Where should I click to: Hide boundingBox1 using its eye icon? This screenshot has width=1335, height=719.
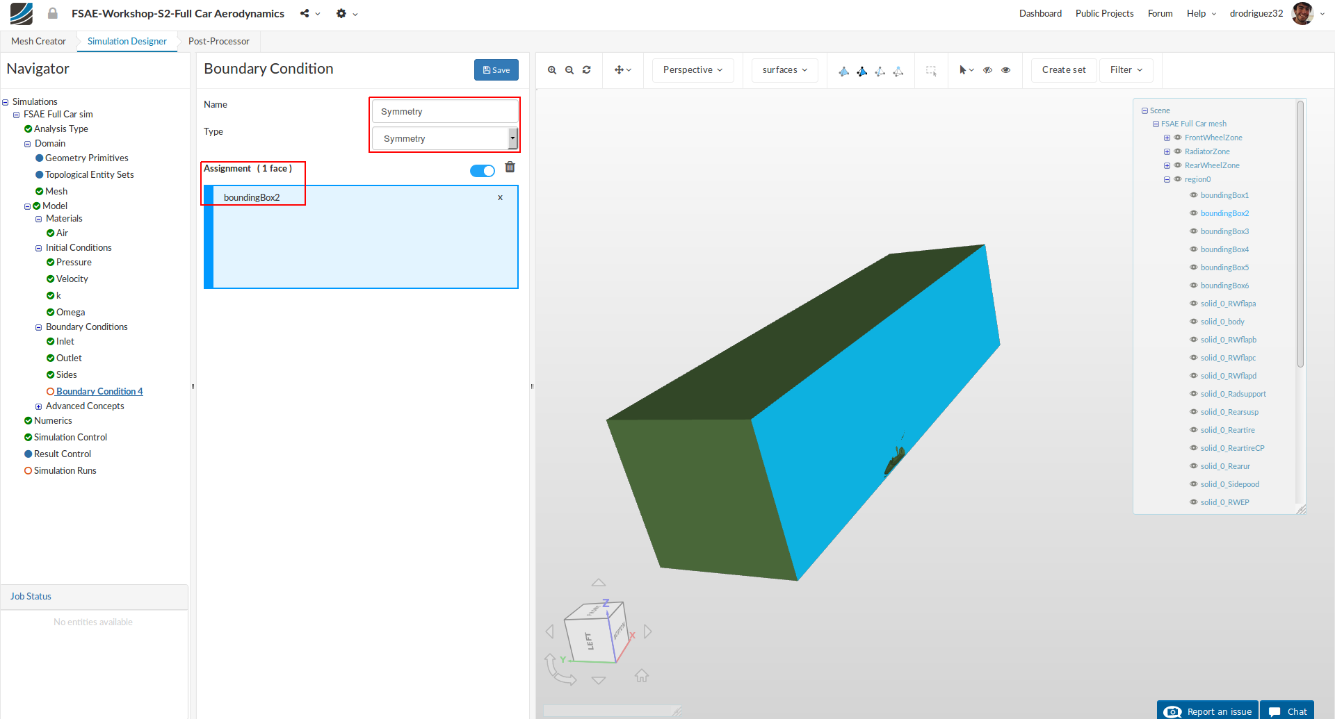1194,195
